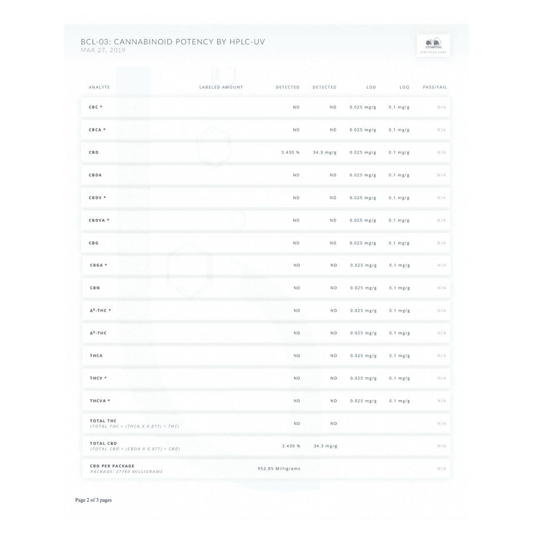533x533 pixels.
Task: Click the ISO 17025 accreditation logo
Action: pyautogui.click(x=433, y=46)
